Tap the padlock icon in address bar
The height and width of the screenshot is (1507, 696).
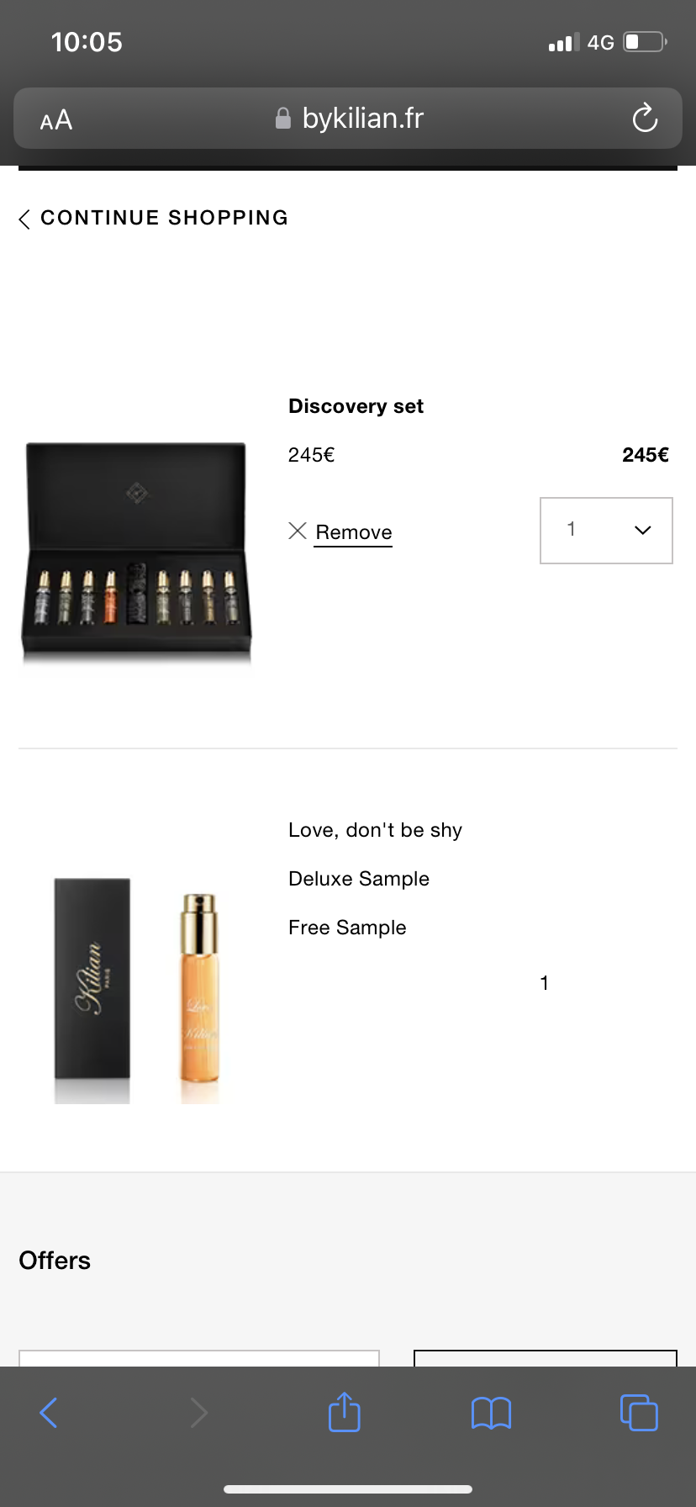tap(283, 119)
